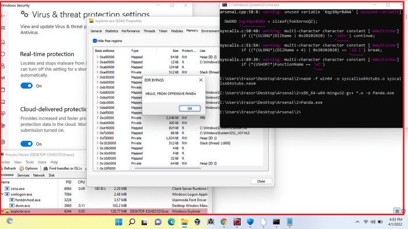Open the battery status tray icon
The image size is (408, 229).
coord(380,221)
